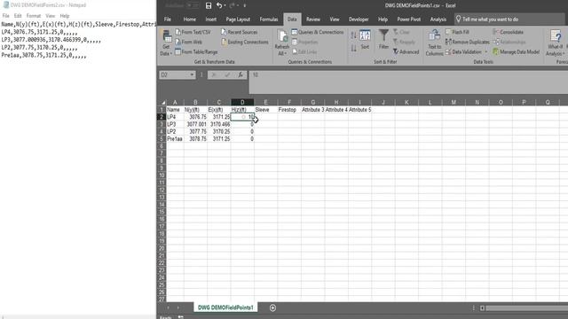Open Recent Sources
Screen dimensions: 568x319
tap(239, 32)
